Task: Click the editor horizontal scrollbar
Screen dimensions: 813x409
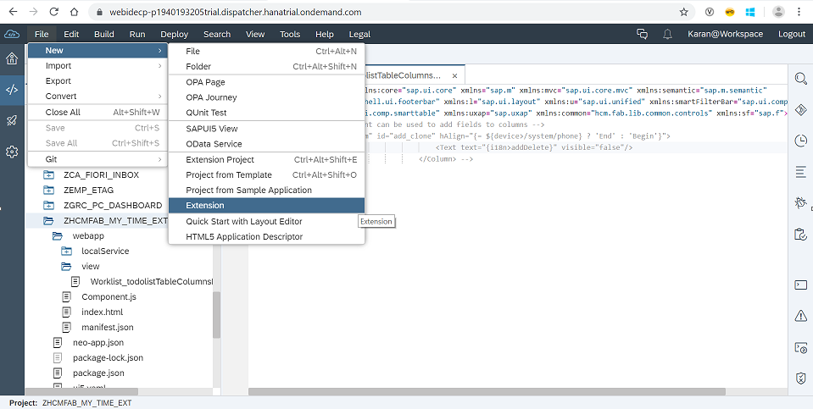Action: tap(487, 391)
